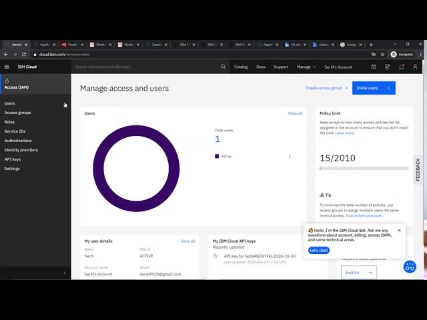The image size is (427, 320).
Task: Open Sai N's Account switcher
Action: [338, 67]
